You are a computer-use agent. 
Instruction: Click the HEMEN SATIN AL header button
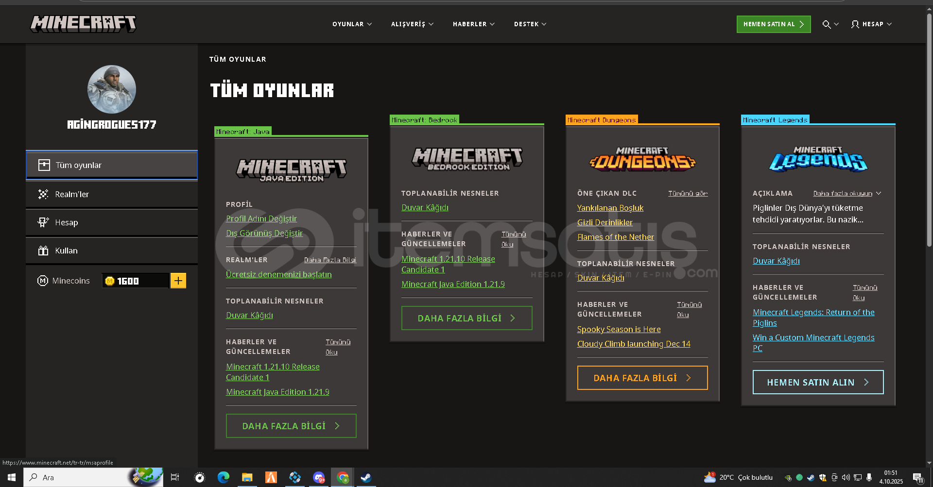773,24
